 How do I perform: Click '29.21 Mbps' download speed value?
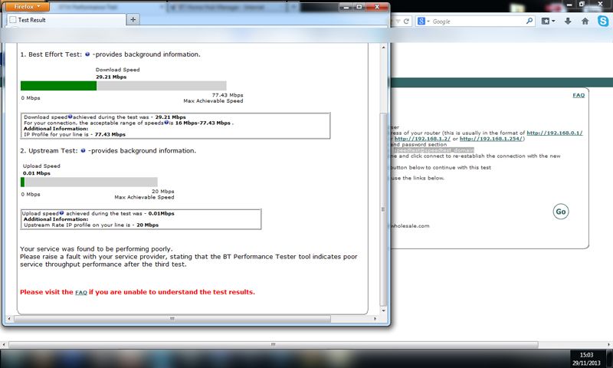[x=111, y=77]
